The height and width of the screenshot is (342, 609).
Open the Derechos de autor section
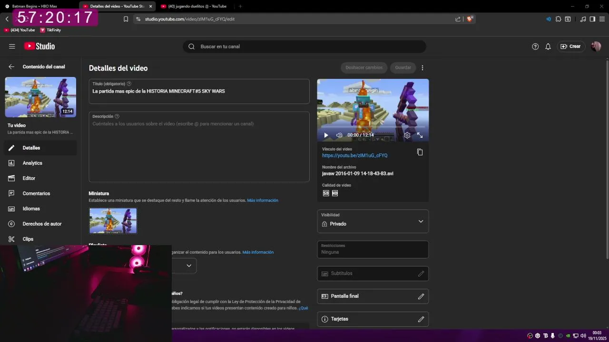pos(40,224)
